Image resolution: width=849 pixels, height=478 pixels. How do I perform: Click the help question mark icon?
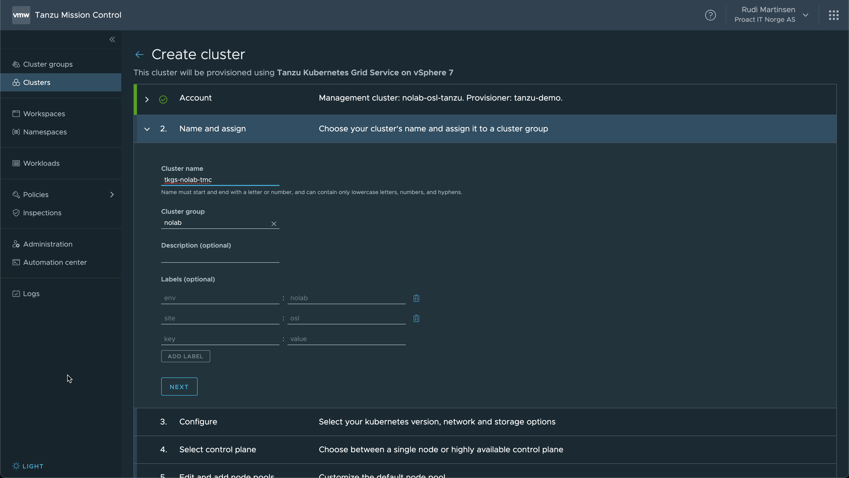pyautogui.click(x=710, y=15)
